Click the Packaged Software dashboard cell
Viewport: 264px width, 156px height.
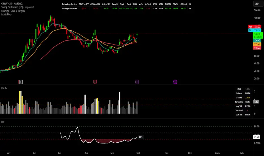point(69,9)
